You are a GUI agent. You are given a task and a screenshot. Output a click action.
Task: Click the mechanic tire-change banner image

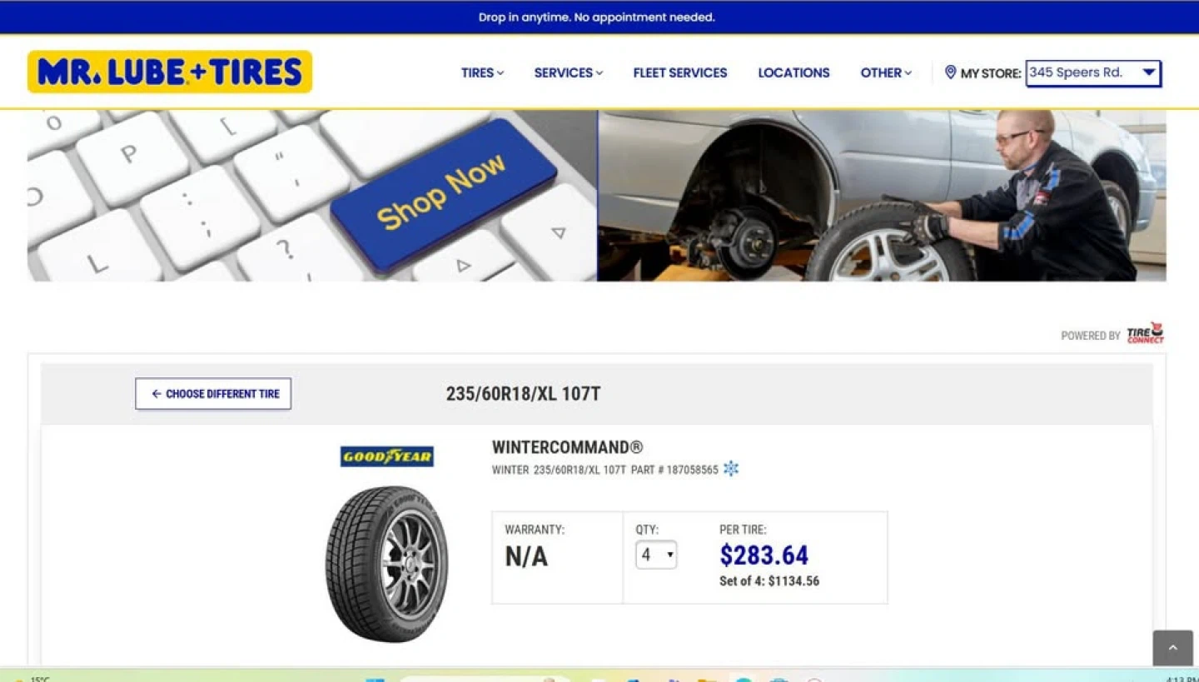click(x=882, y=196)
